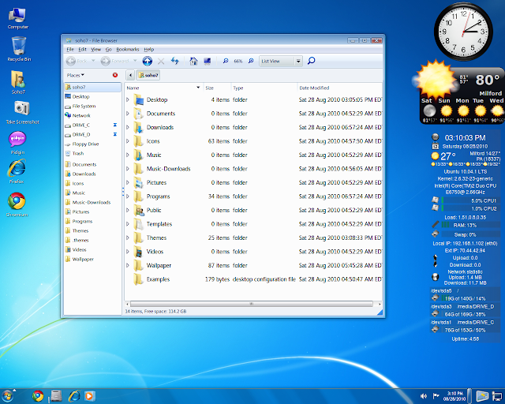The width and height of the screenshot is (505, 404).
Task: Open the Home folder toolbar icon
Action: 193,61
